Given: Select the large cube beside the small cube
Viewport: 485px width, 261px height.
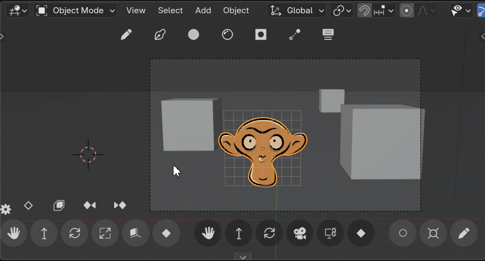Looking at the screenshot, I should click(x=382, y=142).
